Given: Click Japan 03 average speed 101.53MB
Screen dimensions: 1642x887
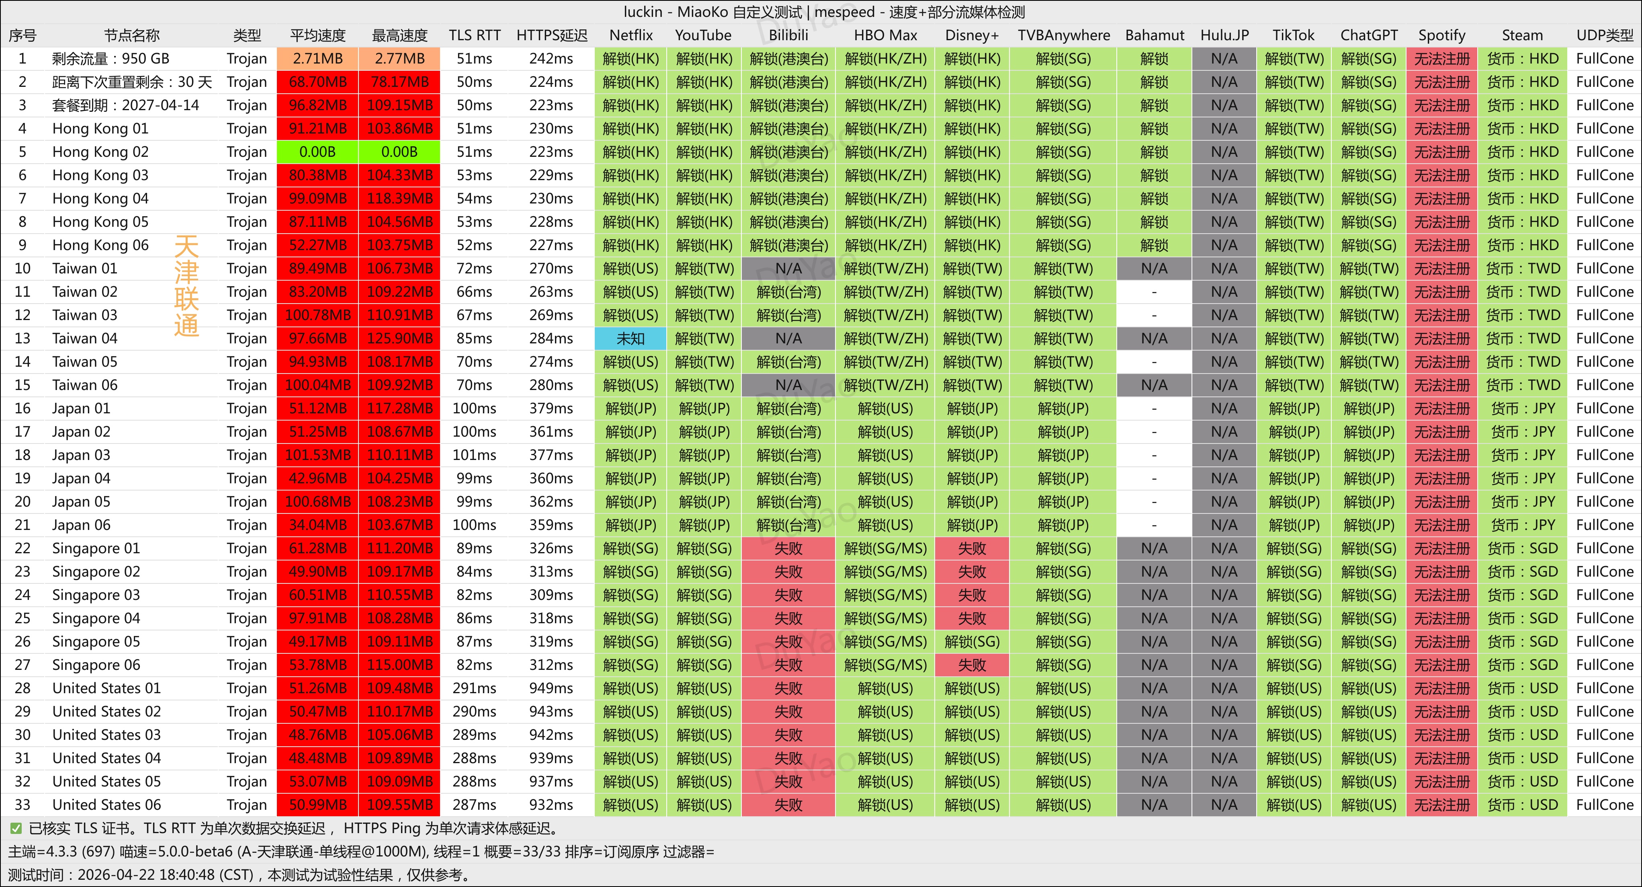Looking at the screenshot, I should pos(317,455).
